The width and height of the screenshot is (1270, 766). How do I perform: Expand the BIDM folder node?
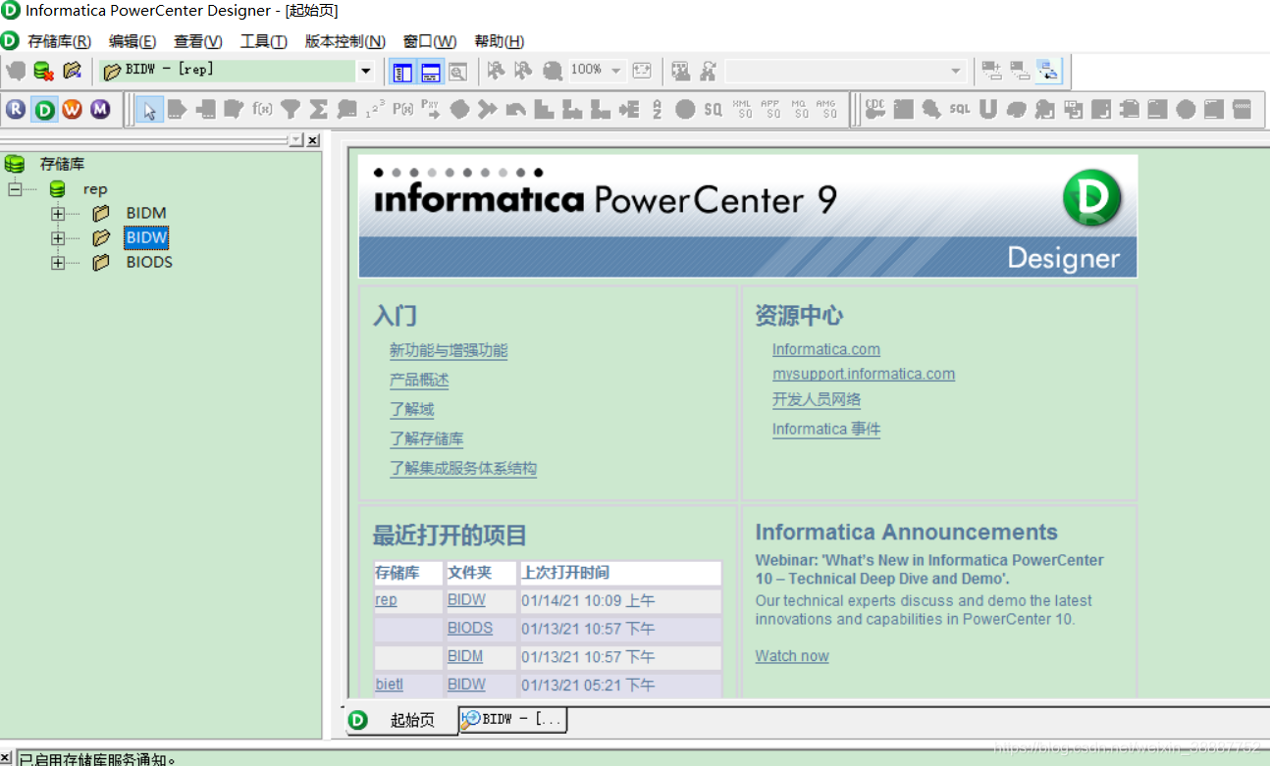click(58, 213)
